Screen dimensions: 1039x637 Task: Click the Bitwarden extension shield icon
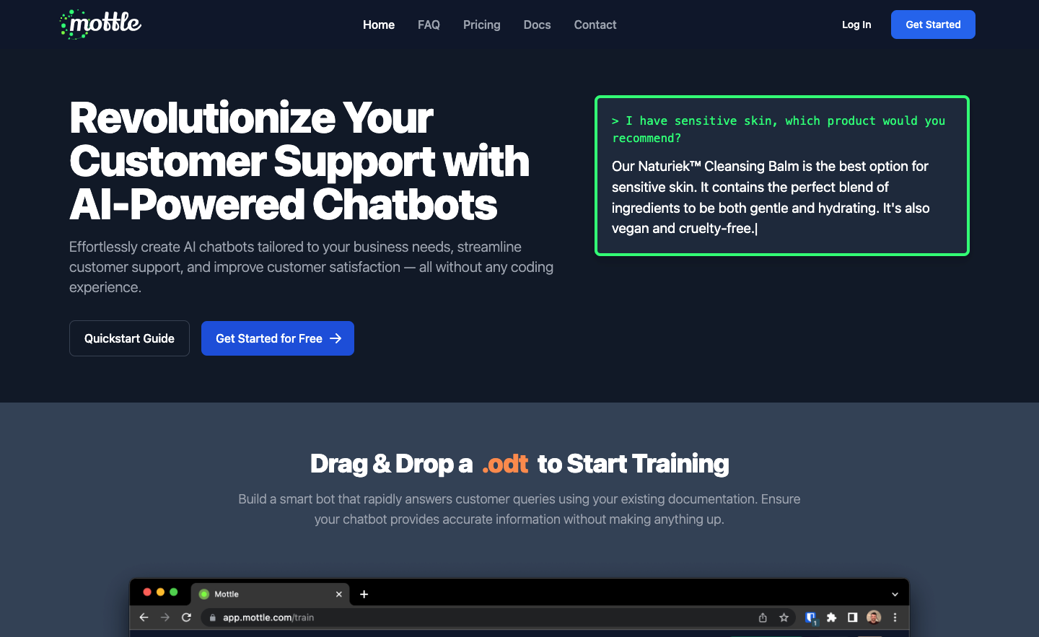coord(810,618)
